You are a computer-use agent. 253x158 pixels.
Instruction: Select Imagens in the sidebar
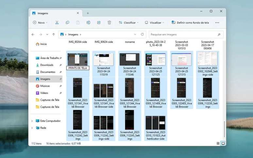coord(45,79)
